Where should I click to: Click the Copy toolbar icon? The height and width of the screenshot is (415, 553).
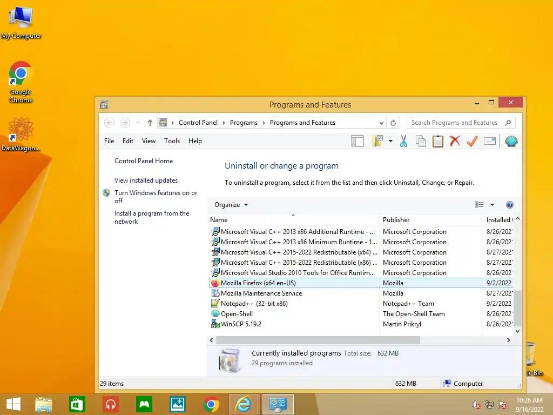420,141
